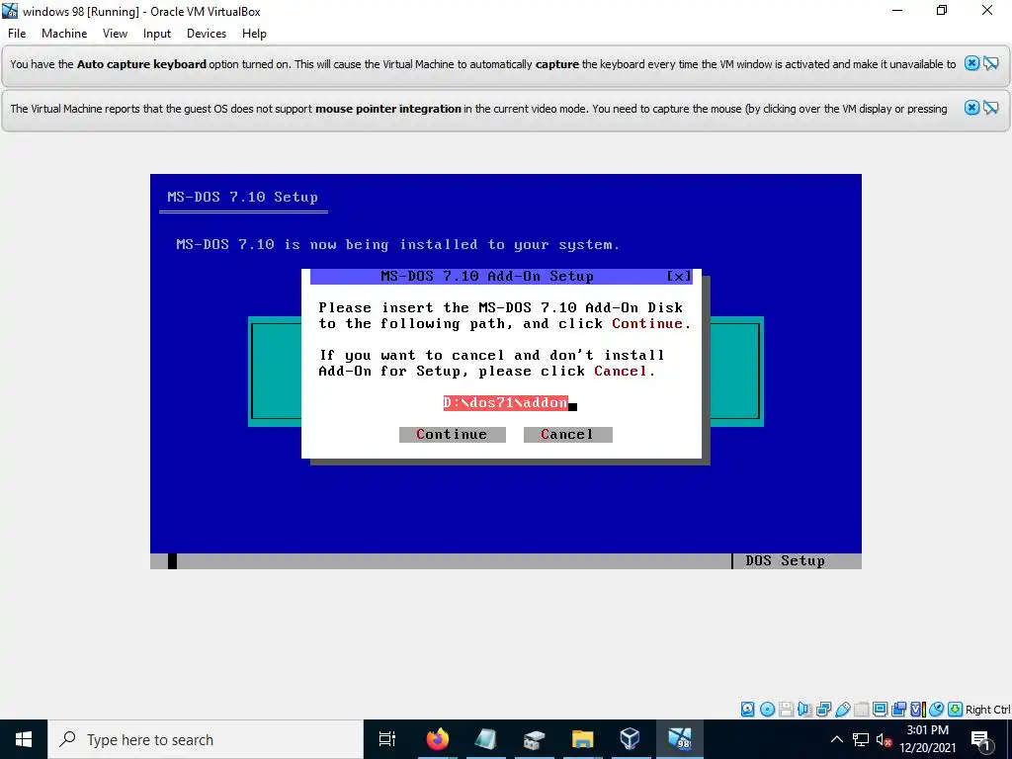The image size is (1012, 759).
Task: Click the don't-show-again icon on keyboard notification
Action: pyautogui.click(x=990, y=63)
